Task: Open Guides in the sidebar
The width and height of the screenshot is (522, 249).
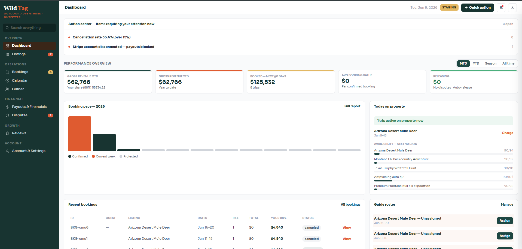Action: [29, 89]
